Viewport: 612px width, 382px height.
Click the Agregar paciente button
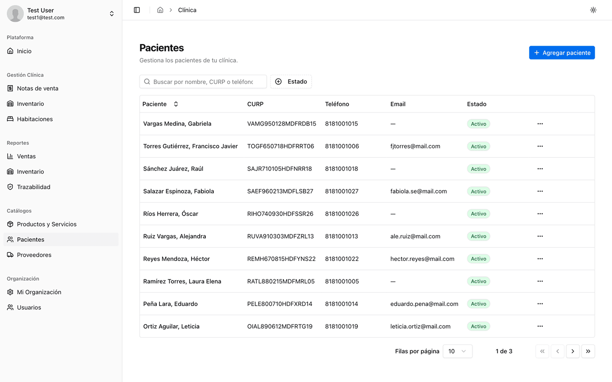pos(561,53)
